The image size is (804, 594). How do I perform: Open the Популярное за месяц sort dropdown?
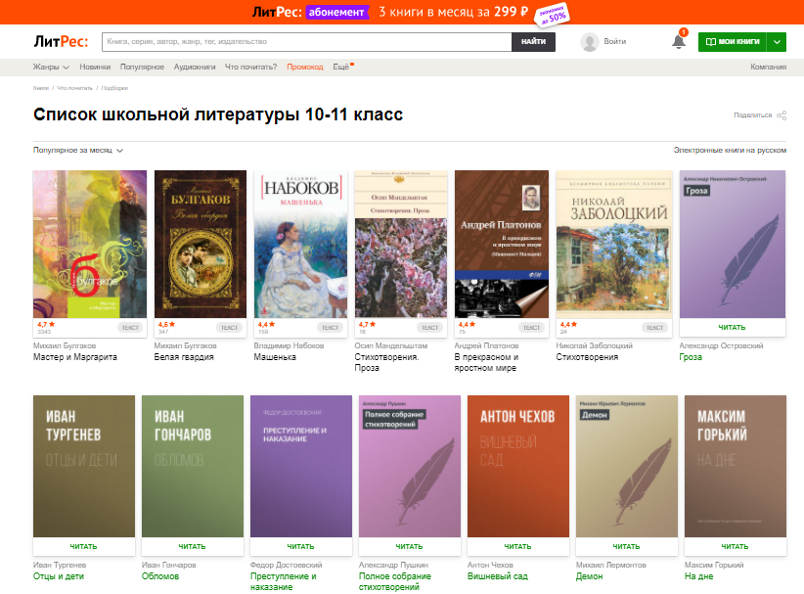[78, 151]
